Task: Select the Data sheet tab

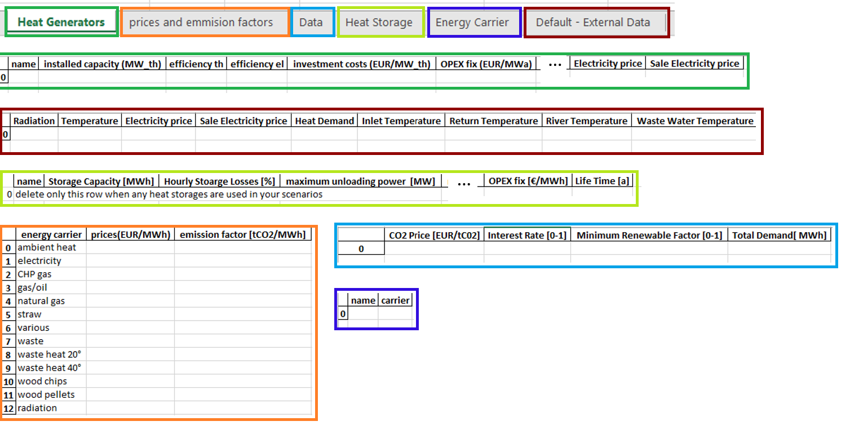Action: point(311,23)
